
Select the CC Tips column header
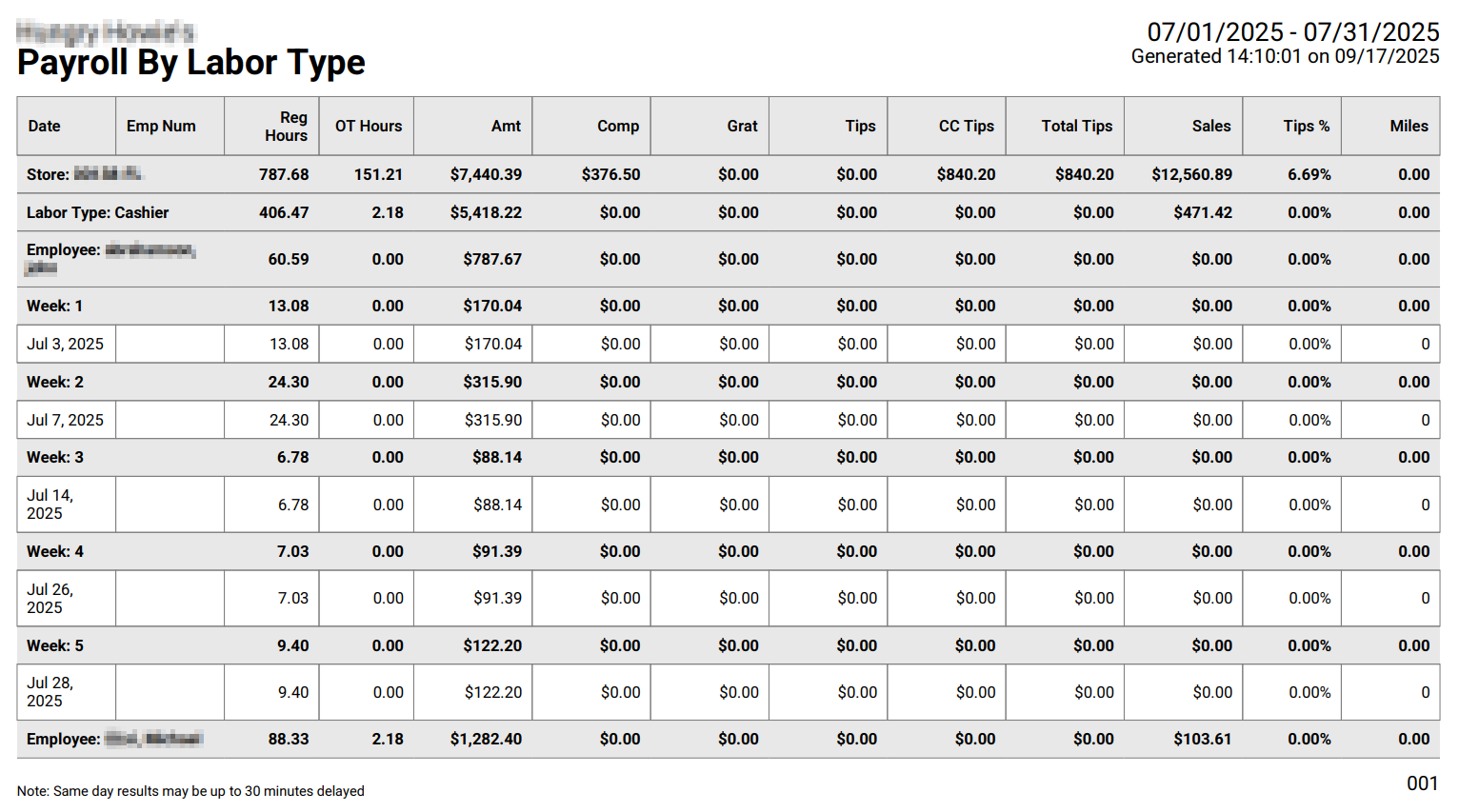947,126
